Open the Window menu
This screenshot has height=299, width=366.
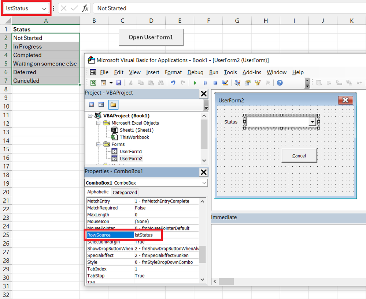pos(277,72)
